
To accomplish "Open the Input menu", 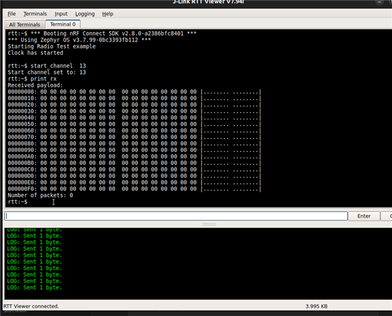I will [x=61, y=14].
